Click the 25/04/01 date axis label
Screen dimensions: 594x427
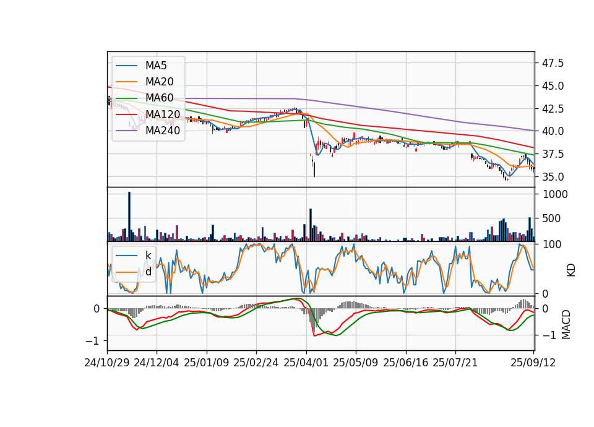(x=306, y=363)
